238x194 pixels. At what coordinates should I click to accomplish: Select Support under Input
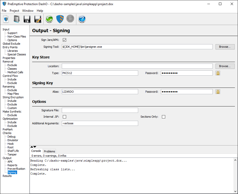pos(12,33)
